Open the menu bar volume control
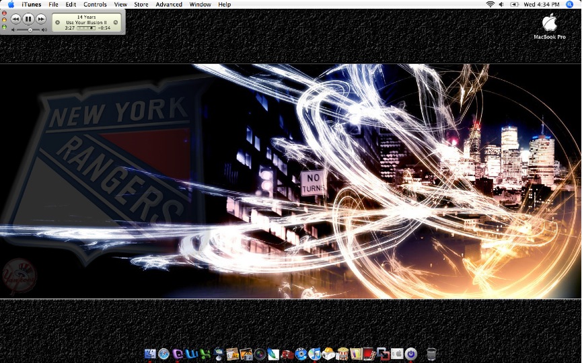 501,5
